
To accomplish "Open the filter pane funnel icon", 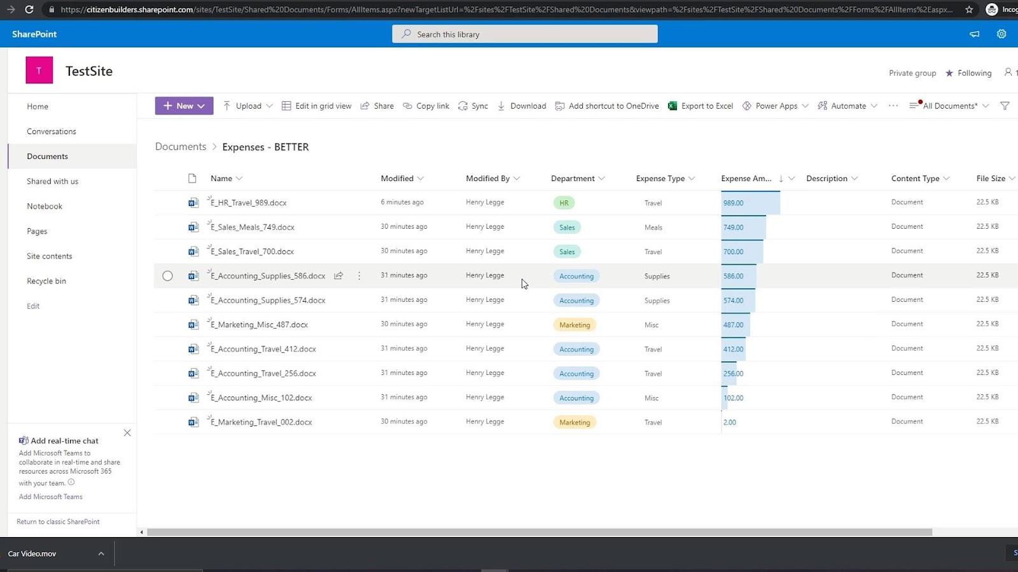I will [1005, 106].
